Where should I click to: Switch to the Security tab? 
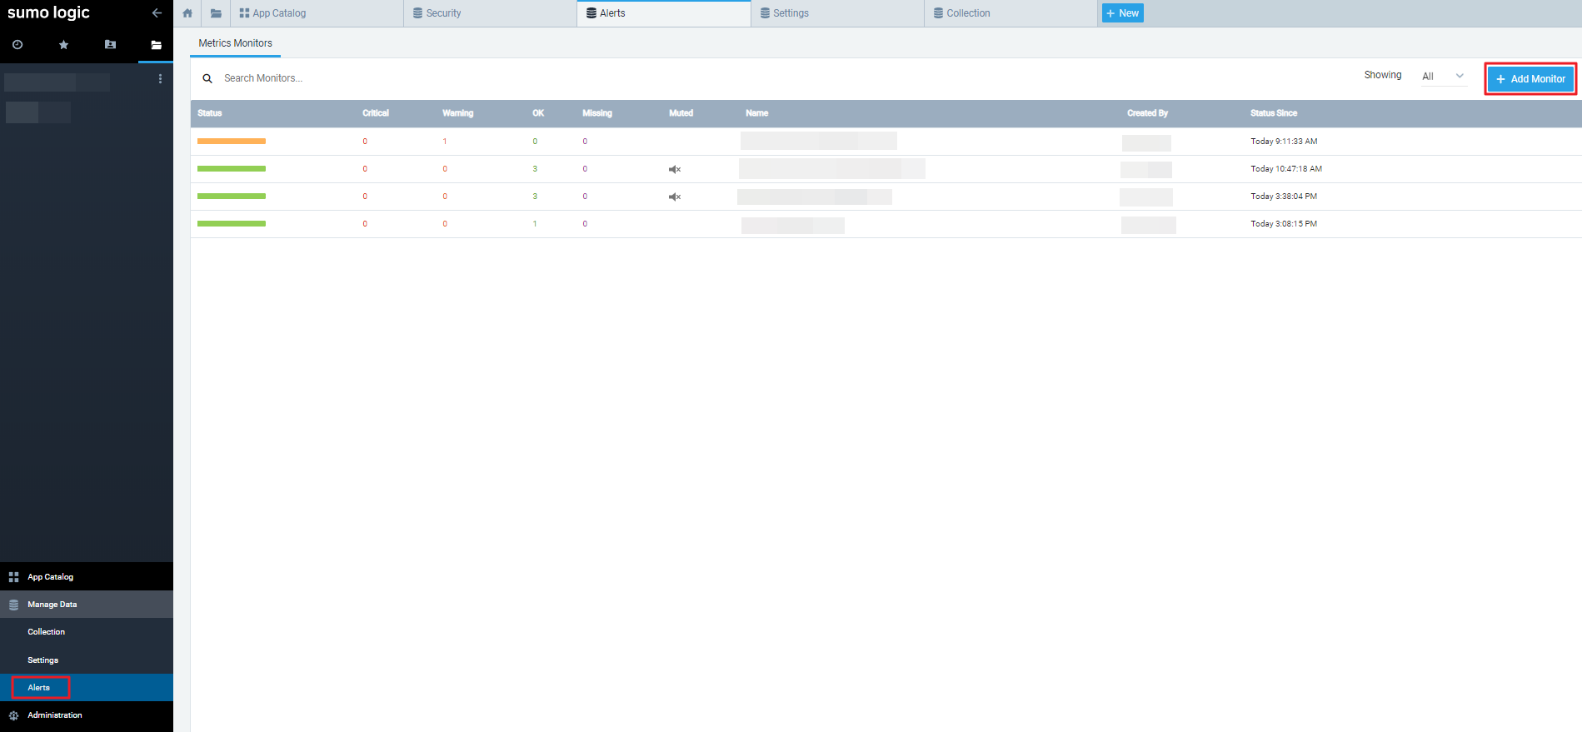[x=443, y=13]
